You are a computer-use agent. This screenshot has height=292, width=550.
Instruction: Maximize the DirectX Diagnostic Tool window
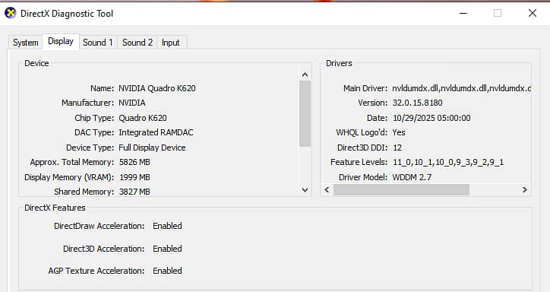pyautogui.click(x=498, y=14)
